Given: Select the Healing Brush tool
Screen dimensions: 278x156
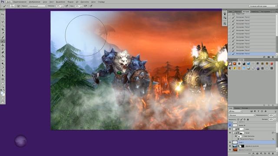Looking at the screenshot, I should coord(3,37).
